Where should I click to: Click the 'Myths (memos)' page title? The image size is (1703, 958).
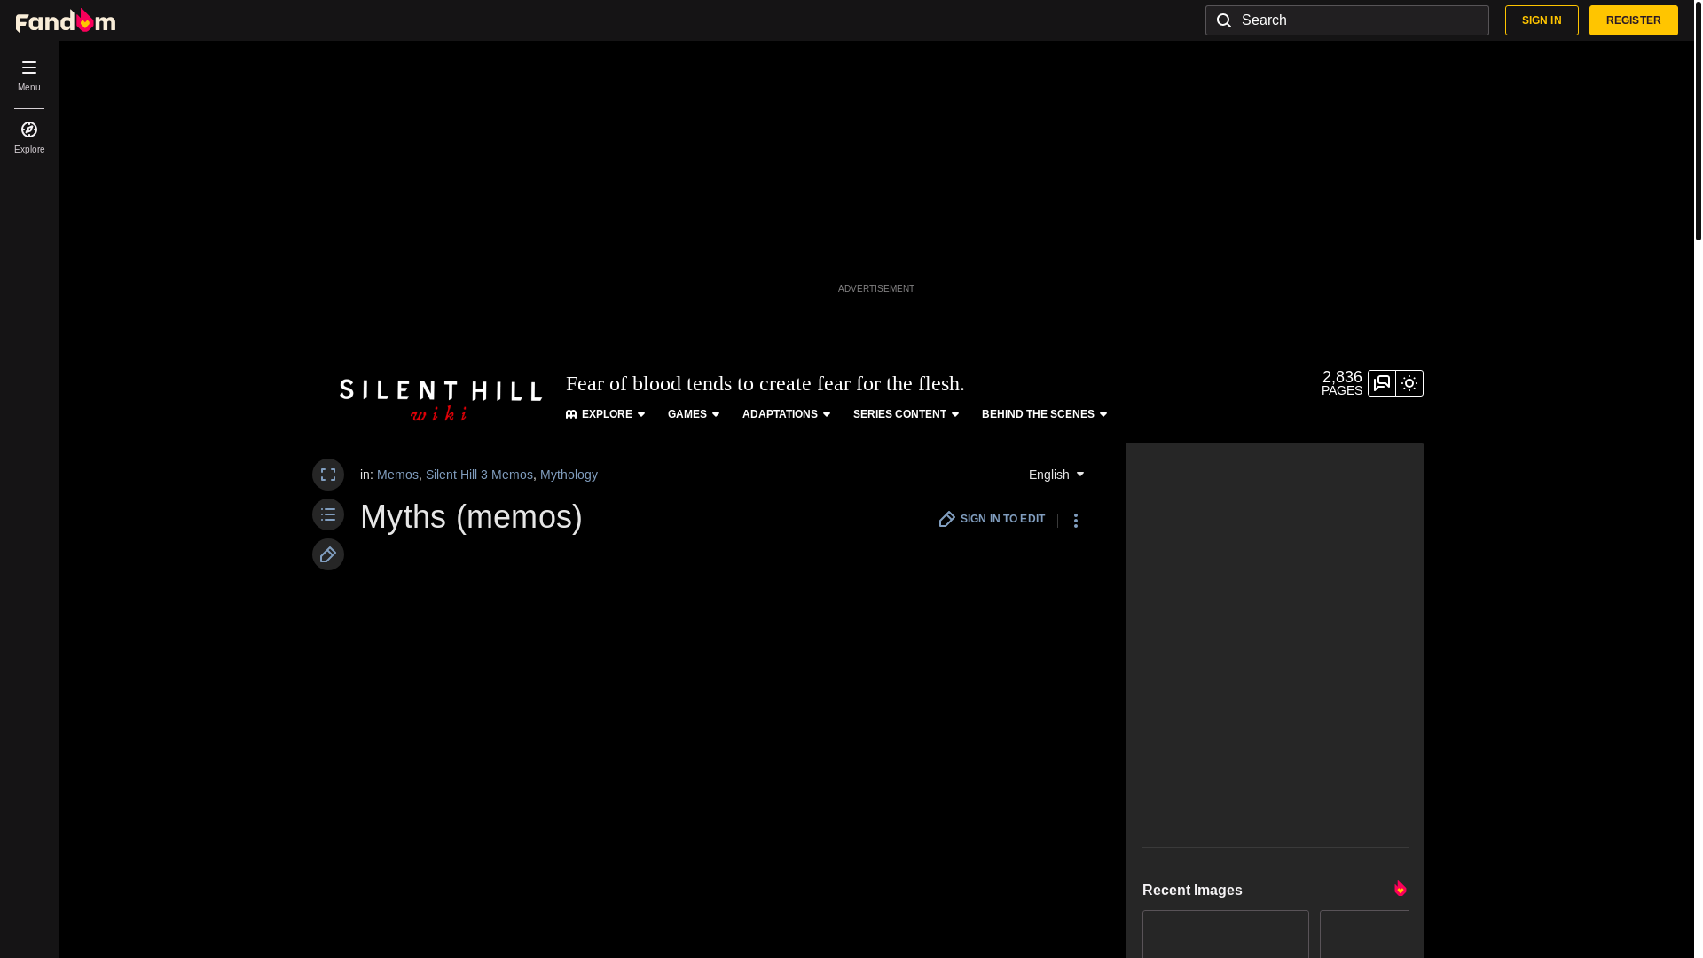point(471,517)
